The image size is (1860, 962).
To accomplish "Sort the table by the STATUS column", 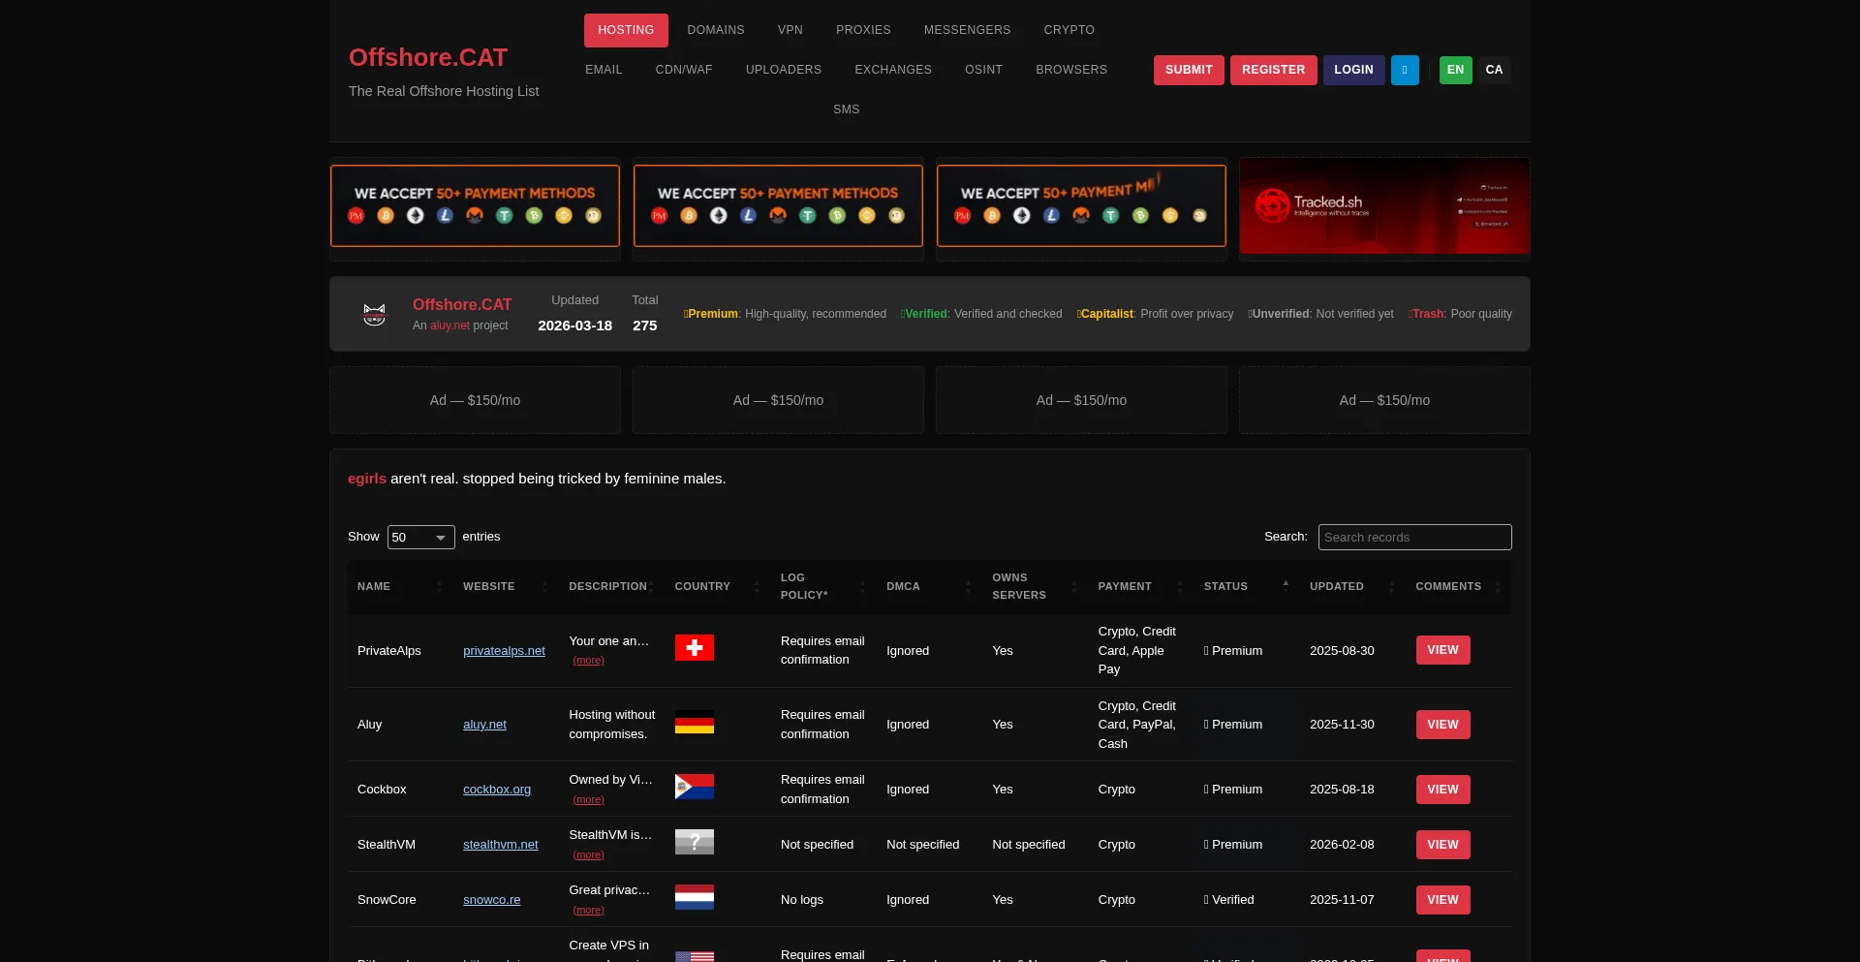I will coord(1247,586).
